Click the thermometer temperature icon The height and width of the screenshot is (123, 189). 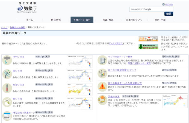[6, 88]
